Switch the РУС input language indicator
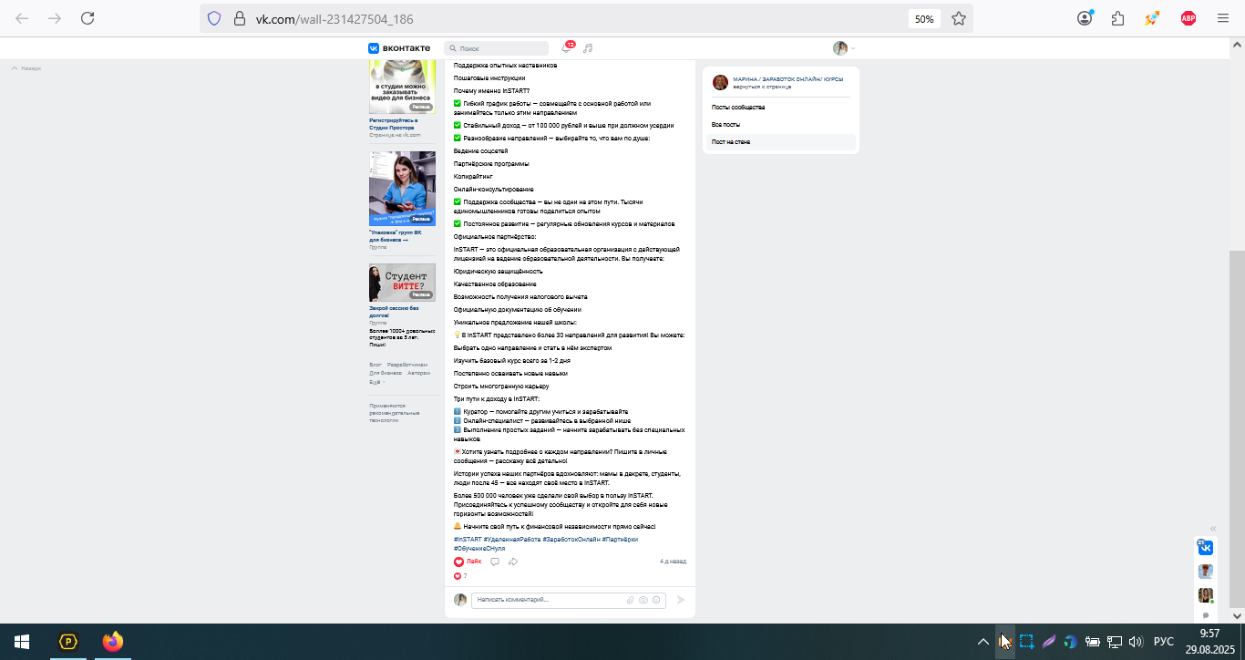The width and height of the screenshot is (1245, 660). pos(1164,642)
